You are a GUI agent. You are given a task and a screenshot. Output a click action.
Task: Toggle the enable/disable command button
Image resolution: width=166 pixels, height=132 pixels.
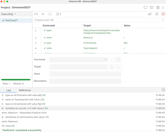click(112, 60)
